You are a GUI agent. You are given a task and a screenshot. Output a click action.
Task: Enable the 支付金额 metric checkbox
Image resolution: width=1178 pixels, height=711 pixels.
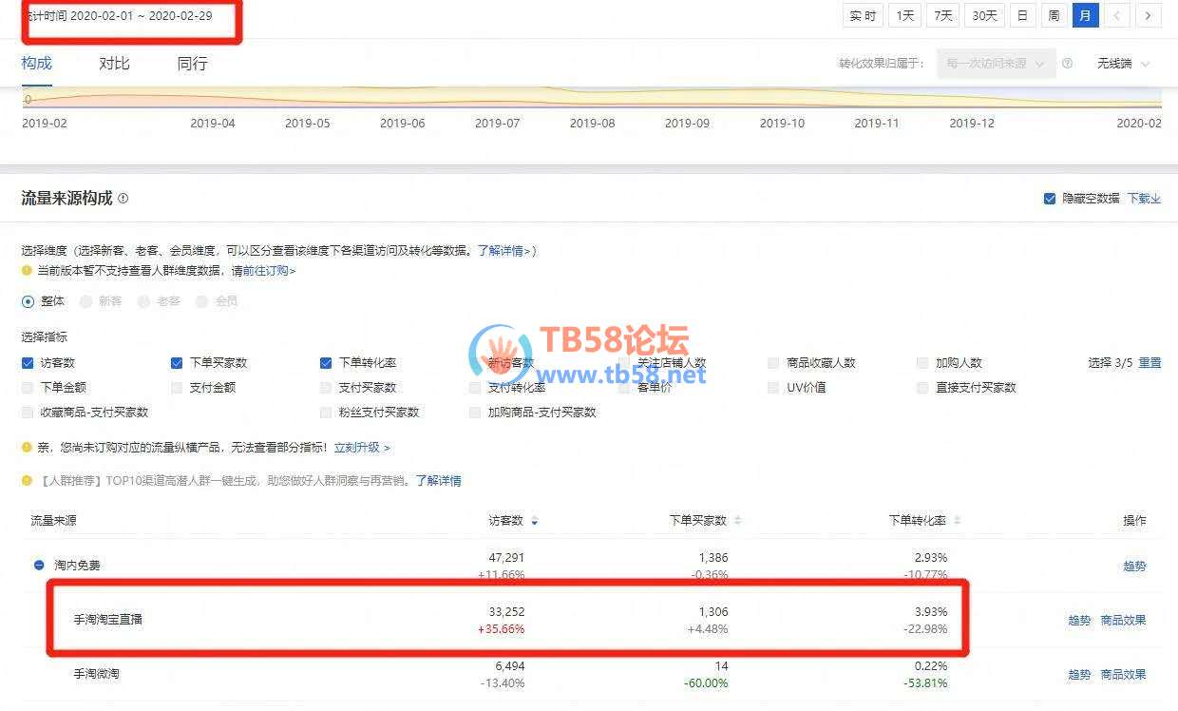tap(177, 387)
